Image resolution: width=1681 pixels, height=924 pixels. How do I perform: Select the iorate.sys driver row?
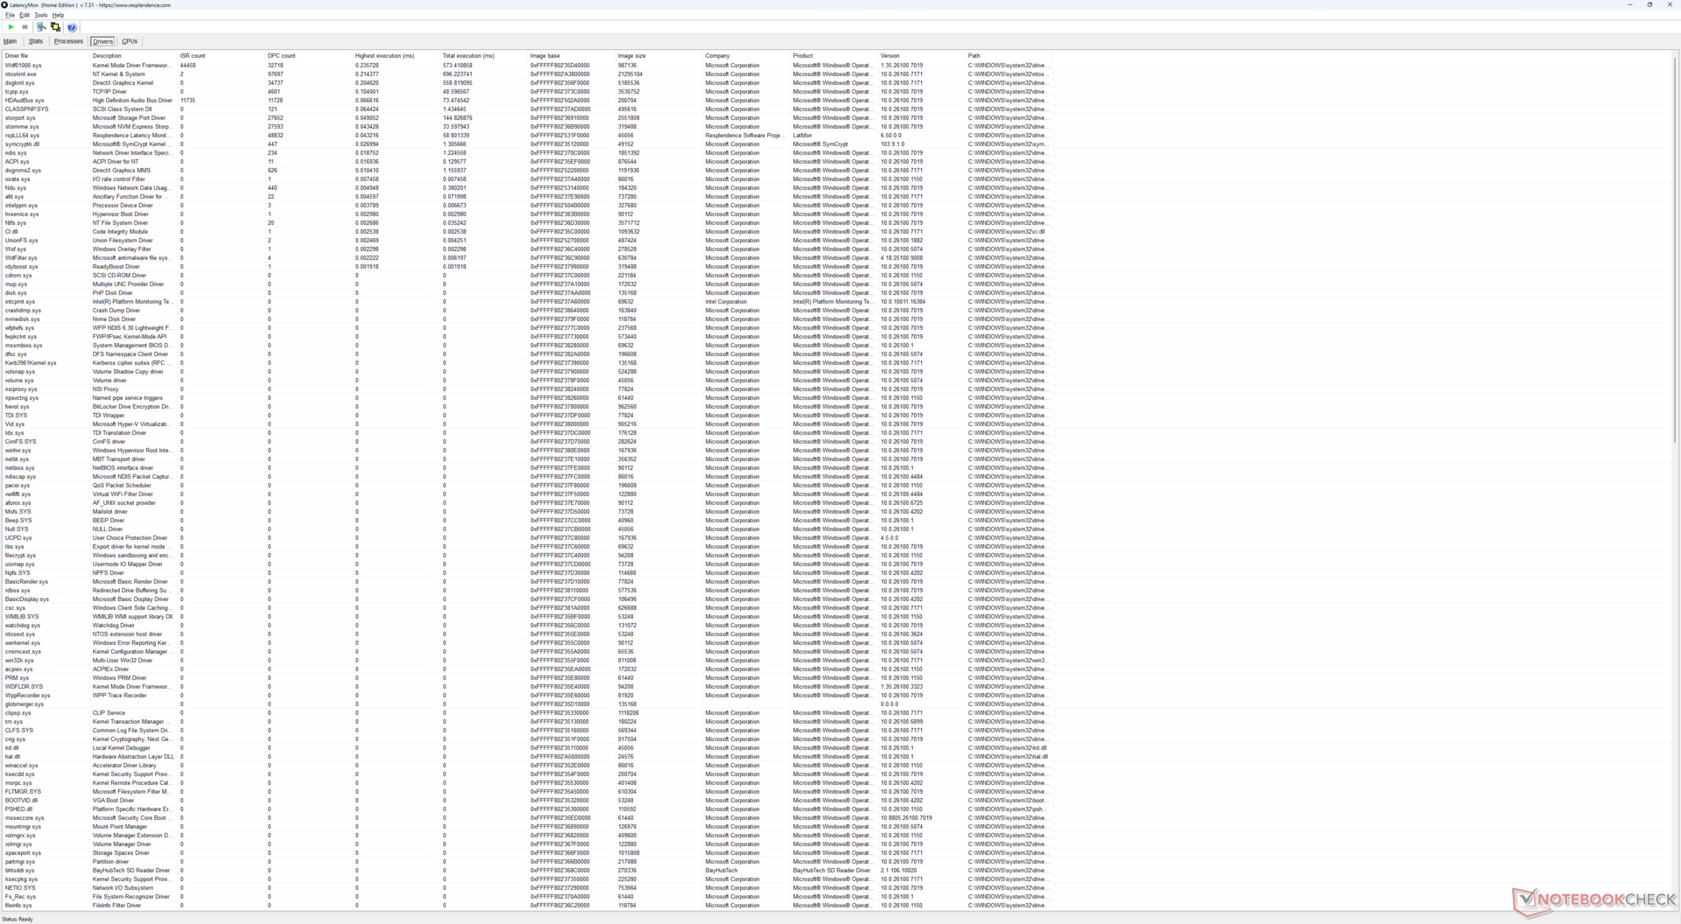click(x=527, y=179)
